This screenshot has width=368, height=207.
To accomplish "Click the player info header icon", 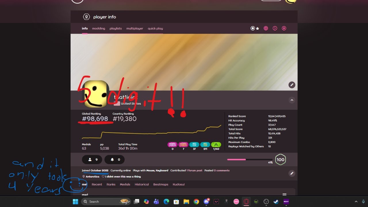I will click(x=86, y=17).
